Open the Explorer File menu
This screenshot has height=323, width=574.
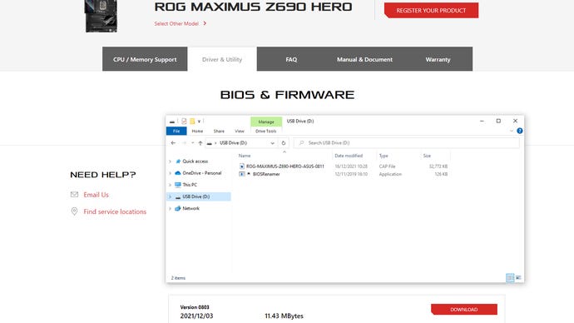click(x=176, y=131)
